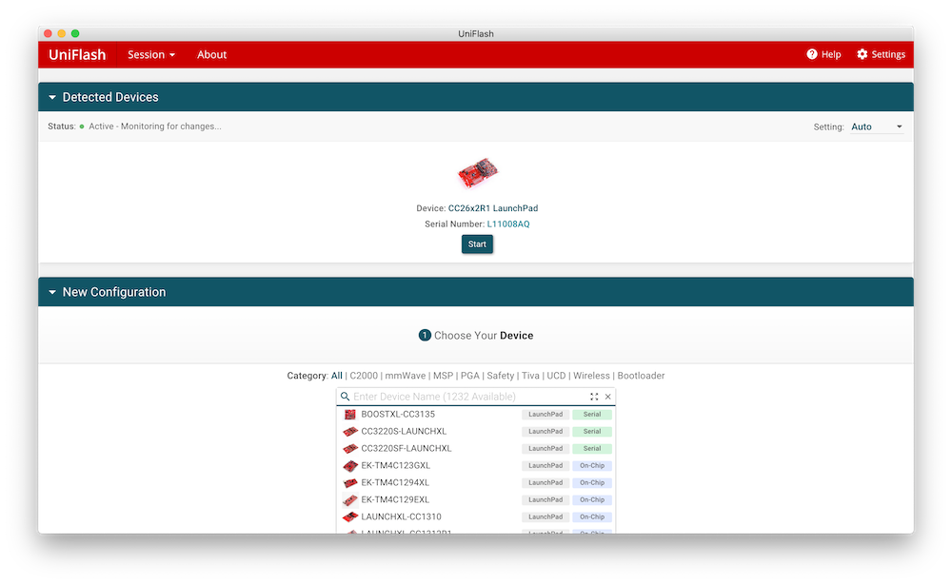The height and width of the screenshot is (584, 952).
Task: Collapse the New Configuration section
Action: pyautogui.click(x=52, y=292)
